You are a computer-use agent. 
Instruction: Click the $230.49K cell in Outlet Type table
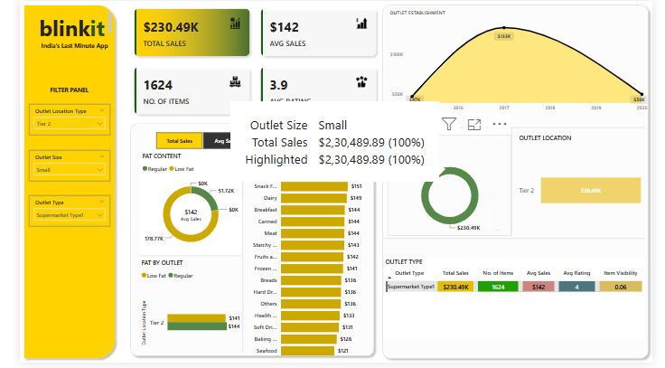455,287
